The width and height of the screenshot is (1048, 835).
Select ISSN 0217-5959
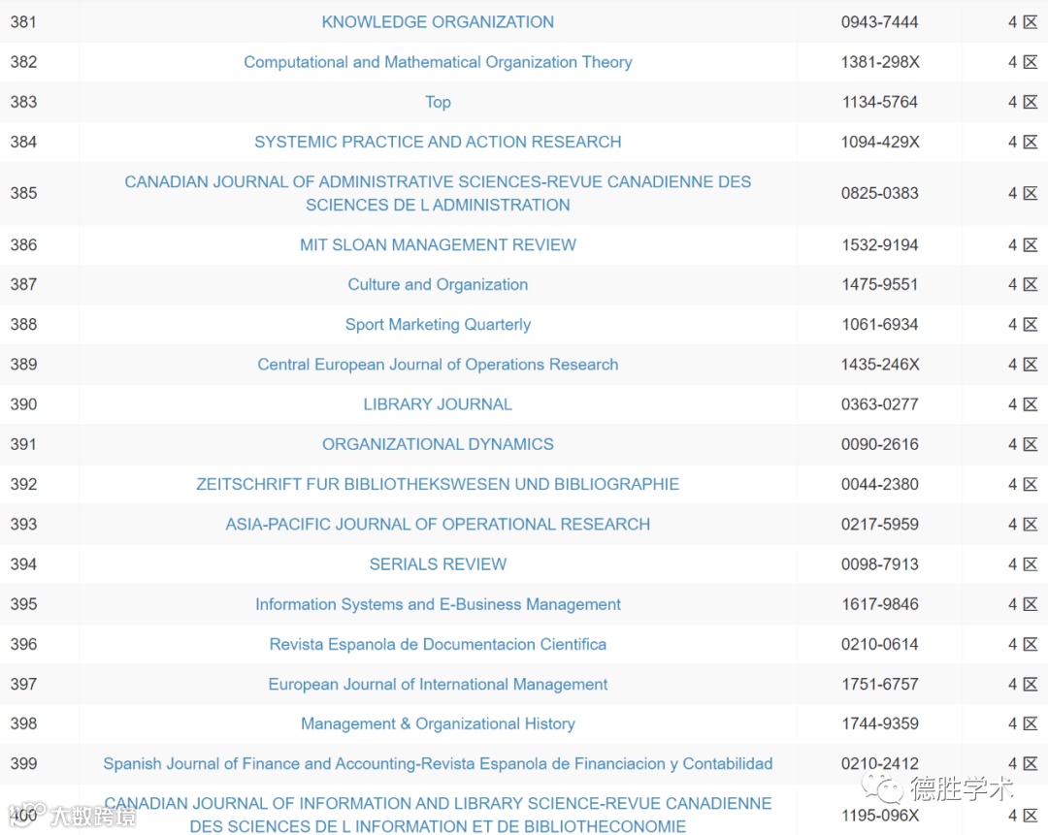(879, 525)
